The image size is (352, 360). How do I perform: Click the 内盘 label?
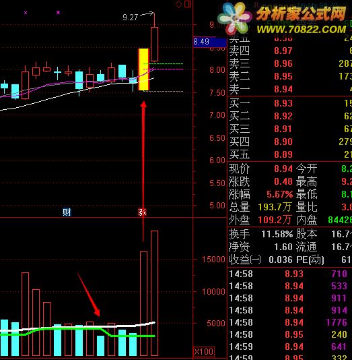307,220
